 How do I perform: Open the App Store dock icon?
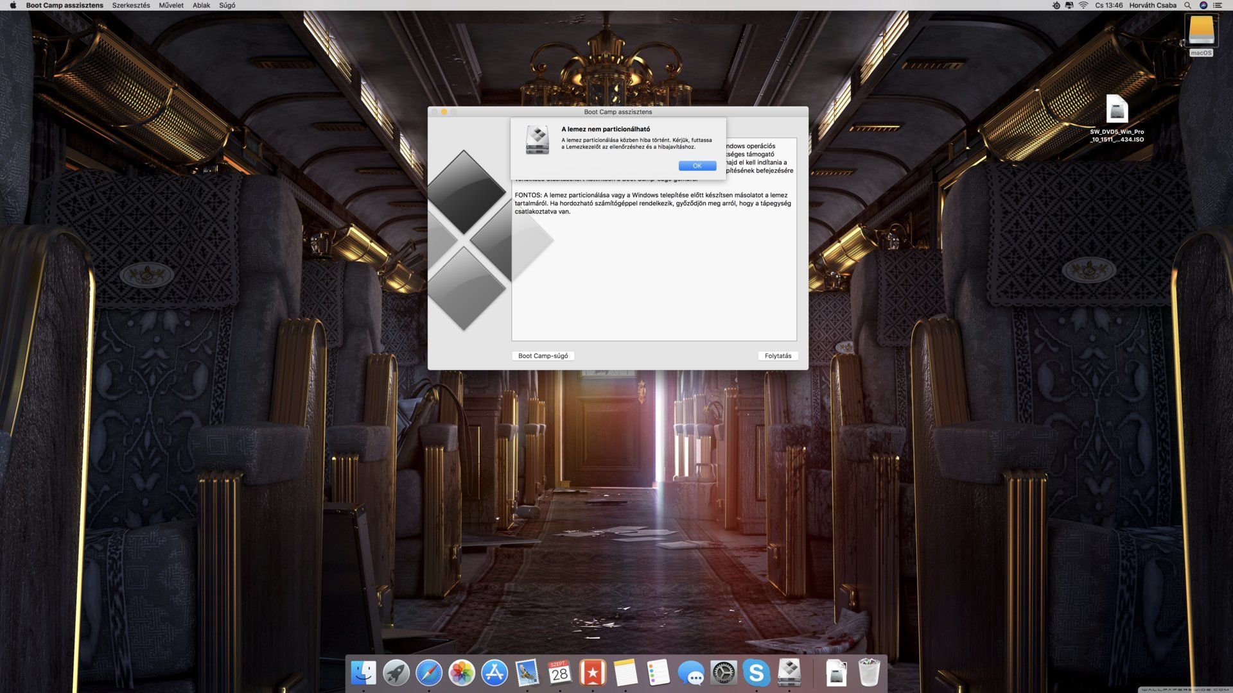pos(494,672)
